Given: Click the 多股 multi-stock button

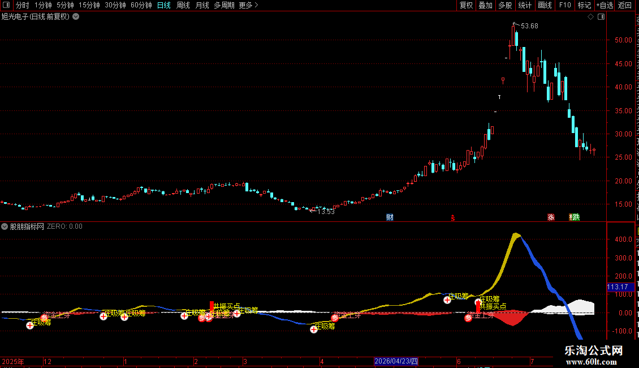Looking at the screenshot, I should pyautogui.click(x=505, y=5).
